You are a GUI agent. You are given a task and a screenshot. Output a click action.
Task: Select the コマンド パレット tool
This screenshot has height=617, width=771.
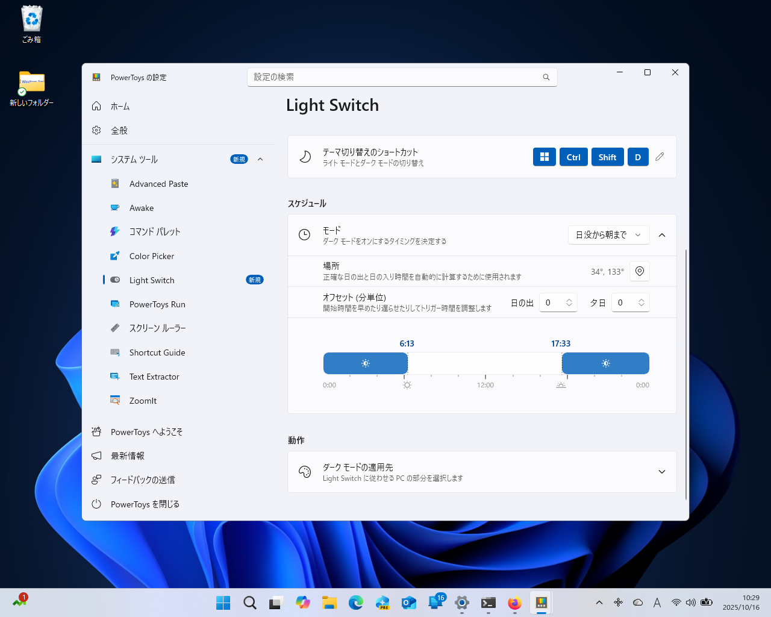155,231
